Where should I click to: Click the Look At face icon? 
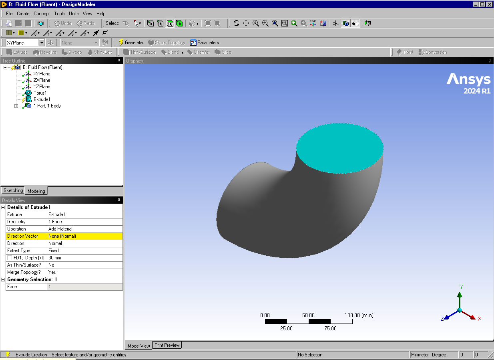point(323,23)
